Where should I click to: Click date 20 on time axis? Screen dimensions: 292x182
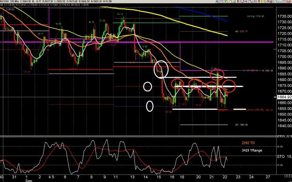click(x=198, y=177)
